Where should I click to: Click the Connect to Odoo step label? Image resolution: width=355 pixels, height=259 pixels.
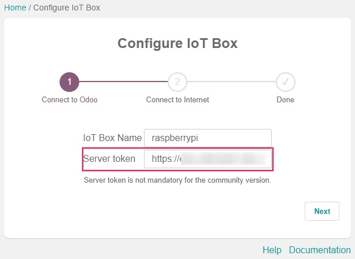click(69, 99)
